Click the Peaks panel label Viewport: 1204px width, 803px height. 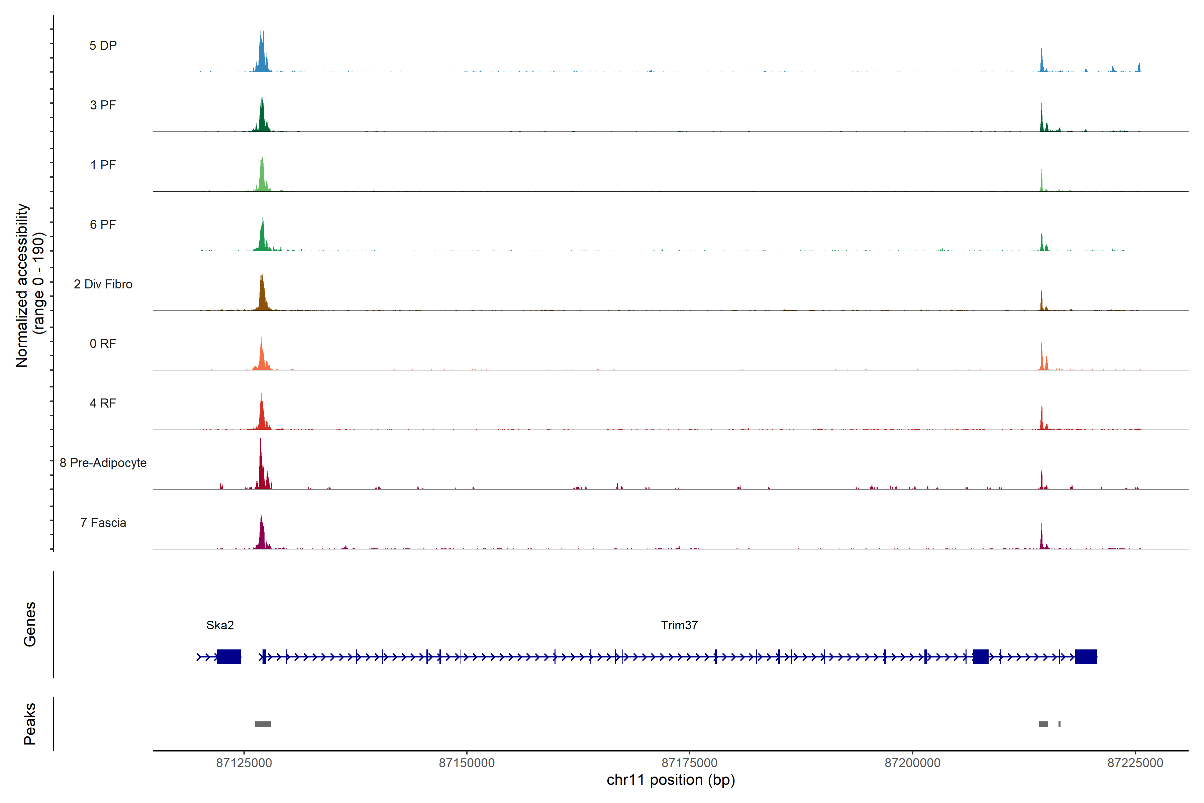(x=30, y=724)
